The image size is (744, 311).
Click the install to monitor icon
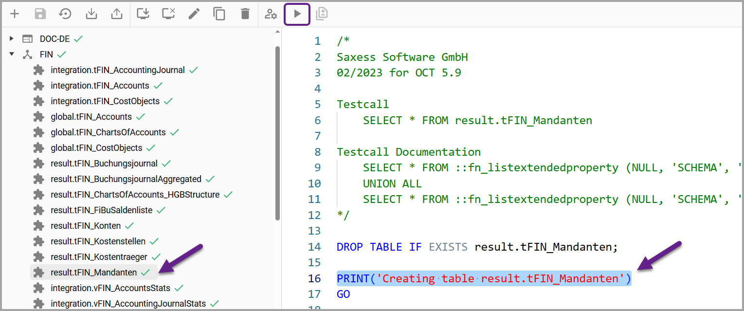143,14
